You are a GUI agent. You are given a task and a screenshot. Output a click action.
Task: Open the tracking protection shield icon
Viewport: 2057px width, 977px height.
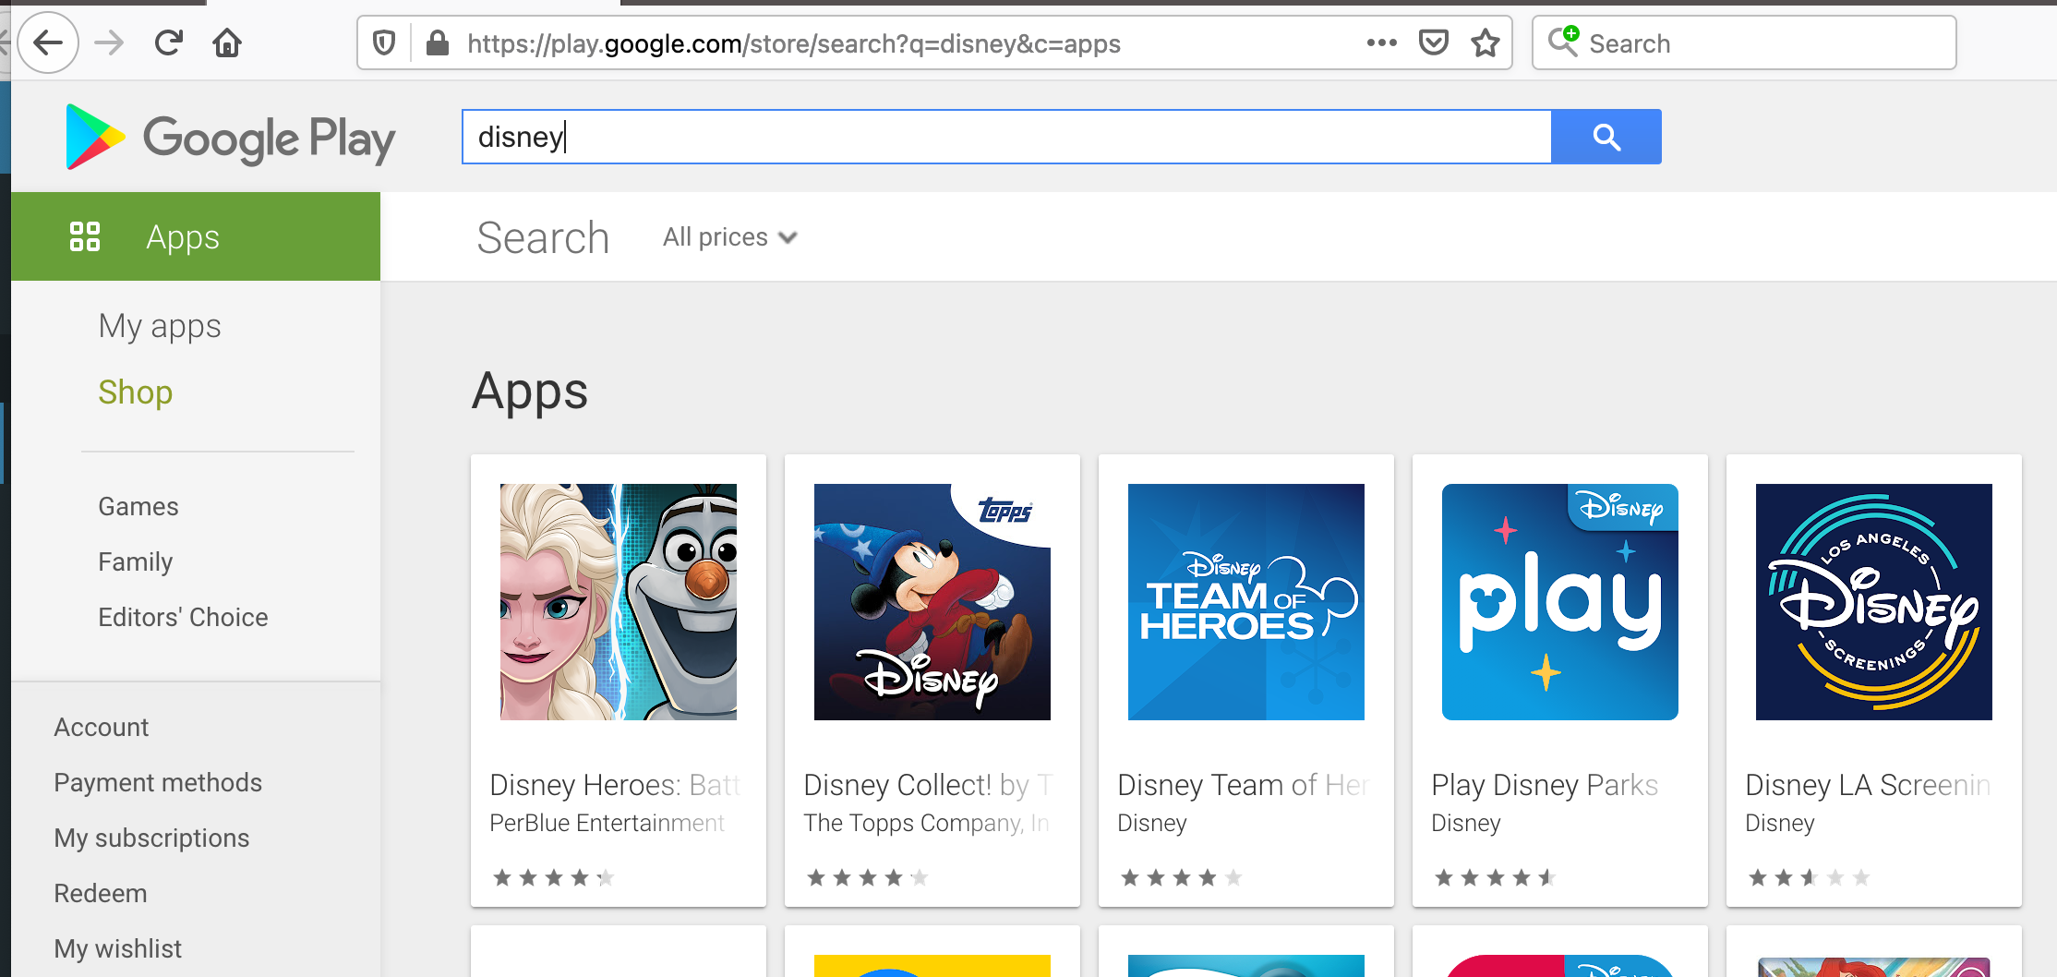click(384, 43)
